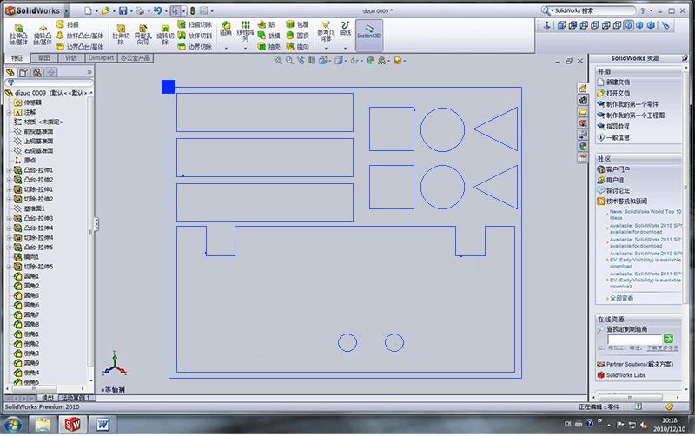The height and width of the screenshot is (436, 695).
Task: Expand the 凸台-拉伸1 feature node
Action: pyautogui.click(x=9, y=170)
